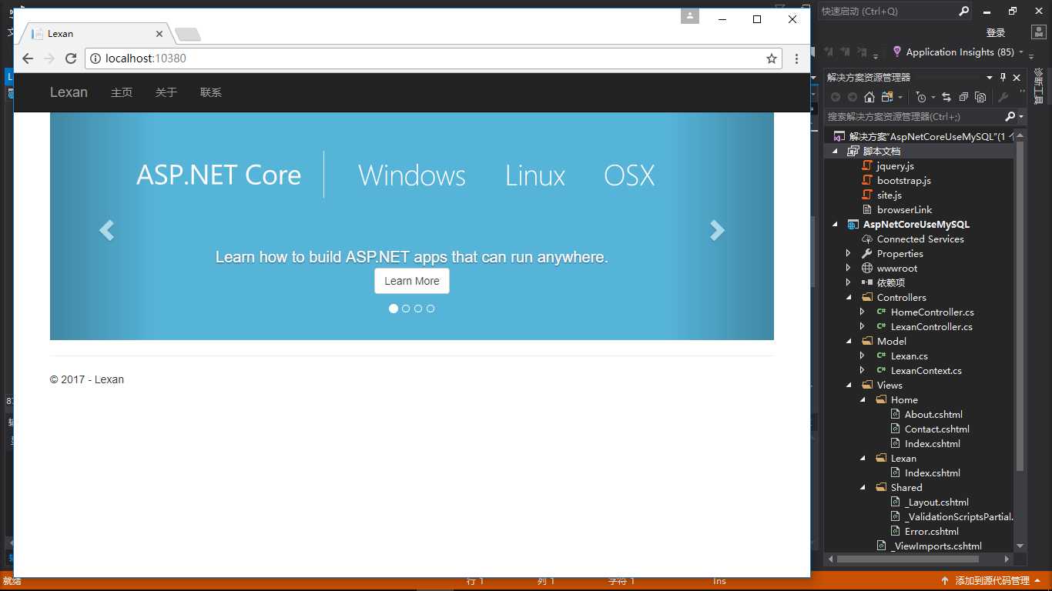Open the 联系 page from navbar
Viewport: 1052px width, 591px height.
(211, 92)
